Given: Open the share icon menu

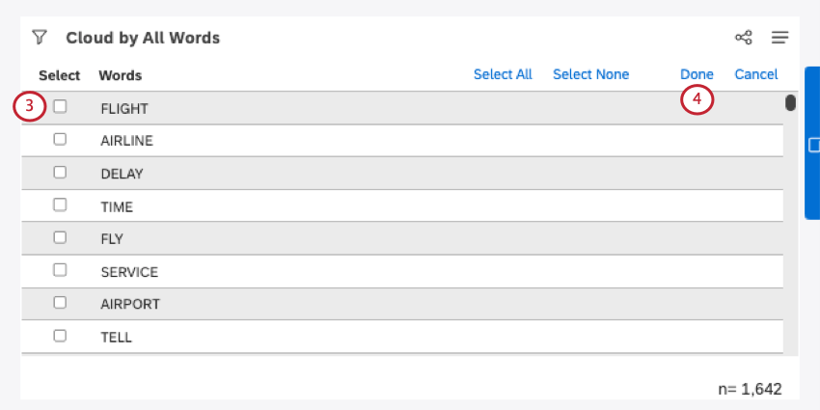Looking at the screenshot, I should click(743, 38).
